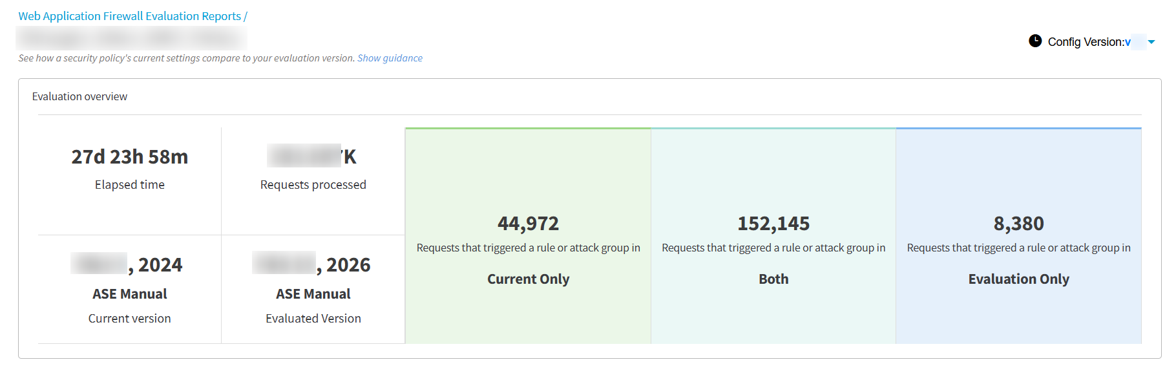The image size is (1176, 373).
Task: Click the 152,145 request count
Action: [x=773, y=224]
